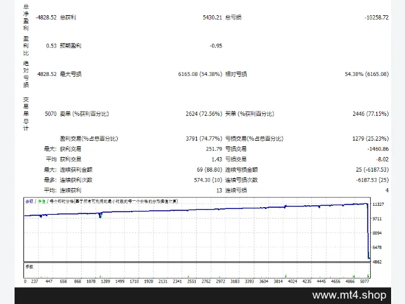
Task: Select the 盈利交易(%占总百分比) label
Action: [x=89, y=139]
